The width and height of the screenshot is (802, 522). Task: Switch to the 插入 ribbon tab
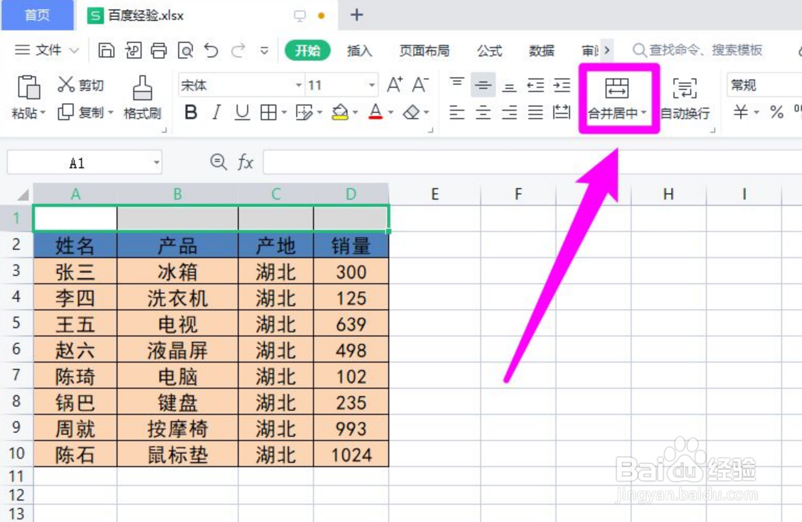359,51
